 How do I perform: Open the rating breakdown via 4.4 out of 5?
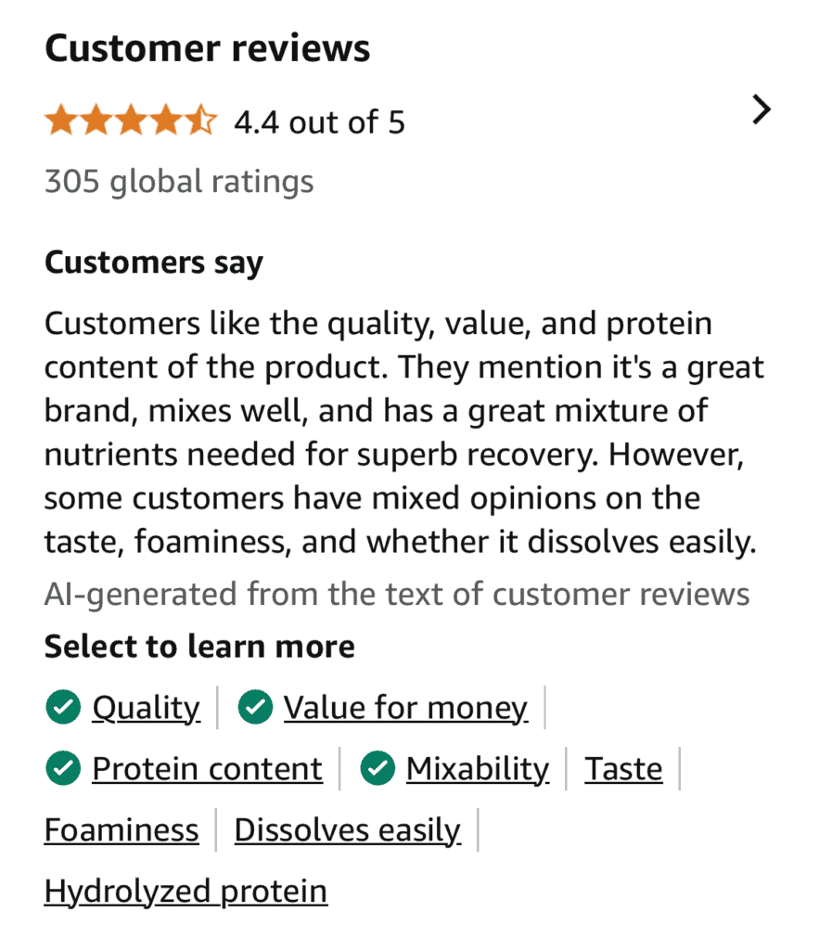coord(320,122)
